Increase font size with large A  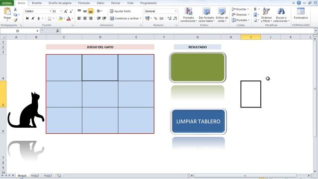pyautogui.click(x=66, y=11)
